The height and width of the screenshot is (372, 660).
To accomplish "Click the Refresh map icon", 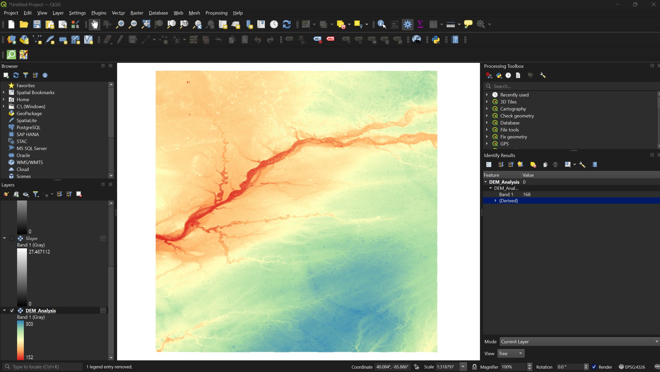I will click(287, 25).
